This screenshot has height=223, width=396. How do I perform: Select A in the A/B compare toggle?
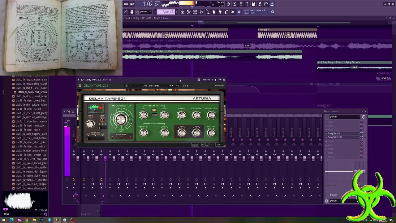177,86
